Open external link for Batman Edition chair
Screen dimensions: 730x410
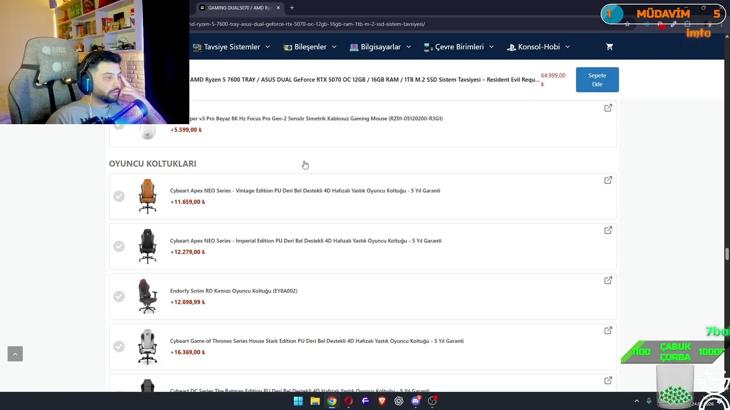(x=608, y=380)
